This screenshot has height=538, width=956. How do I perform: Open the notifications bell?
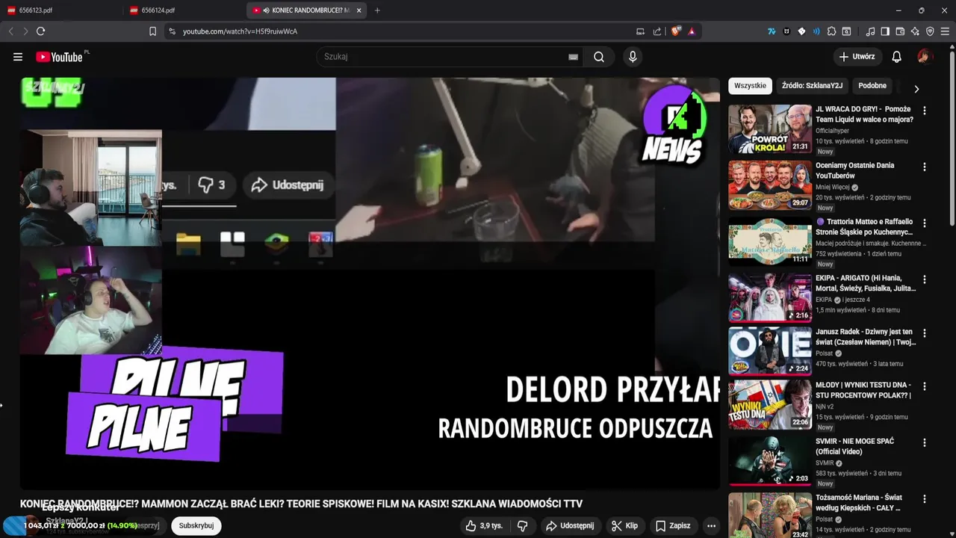[x=897, y=57]
